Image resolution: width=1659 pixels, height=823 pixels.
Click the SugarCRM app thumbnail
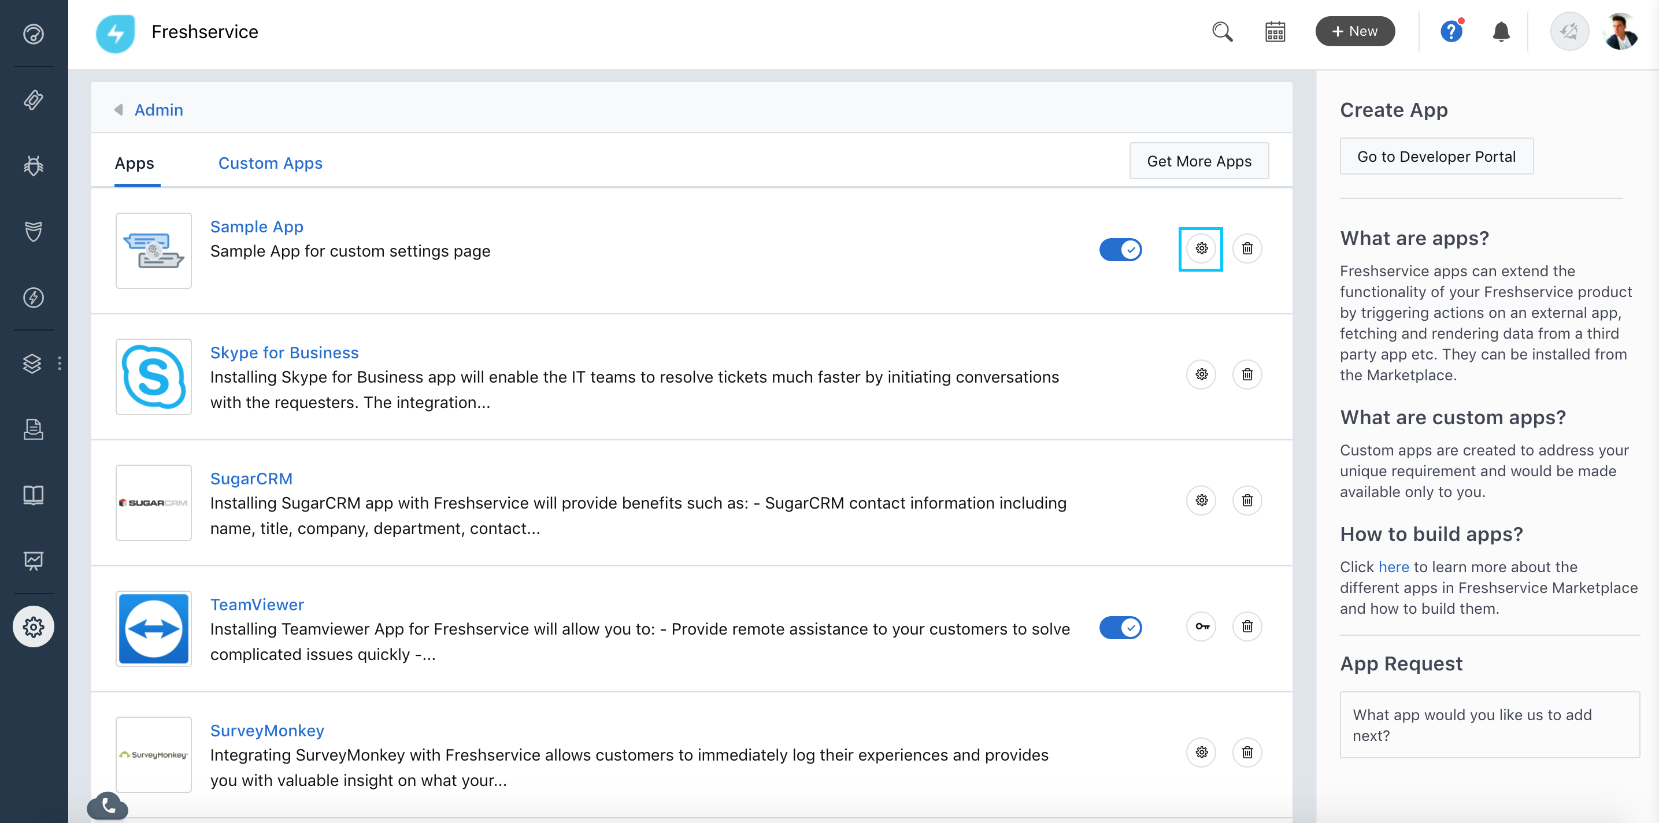(x=153, y=502)
